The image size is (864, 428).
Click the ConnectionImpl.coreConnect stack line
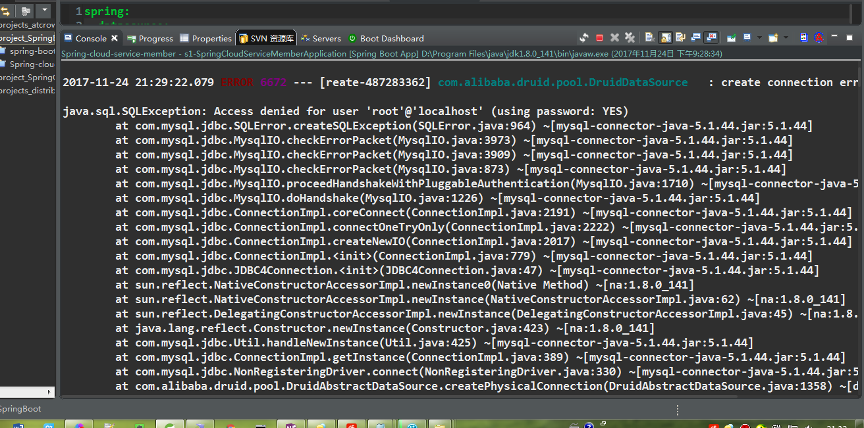coord(484,212)
